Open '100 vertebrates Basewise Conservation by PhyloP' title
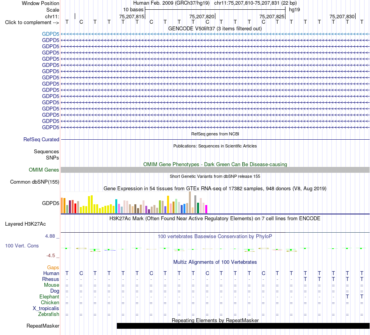This screenshot has width=370, height=335. point(215,236)
